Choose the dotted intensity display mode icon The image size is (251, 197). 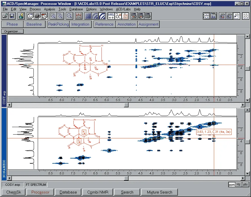[x=88, y=16]
